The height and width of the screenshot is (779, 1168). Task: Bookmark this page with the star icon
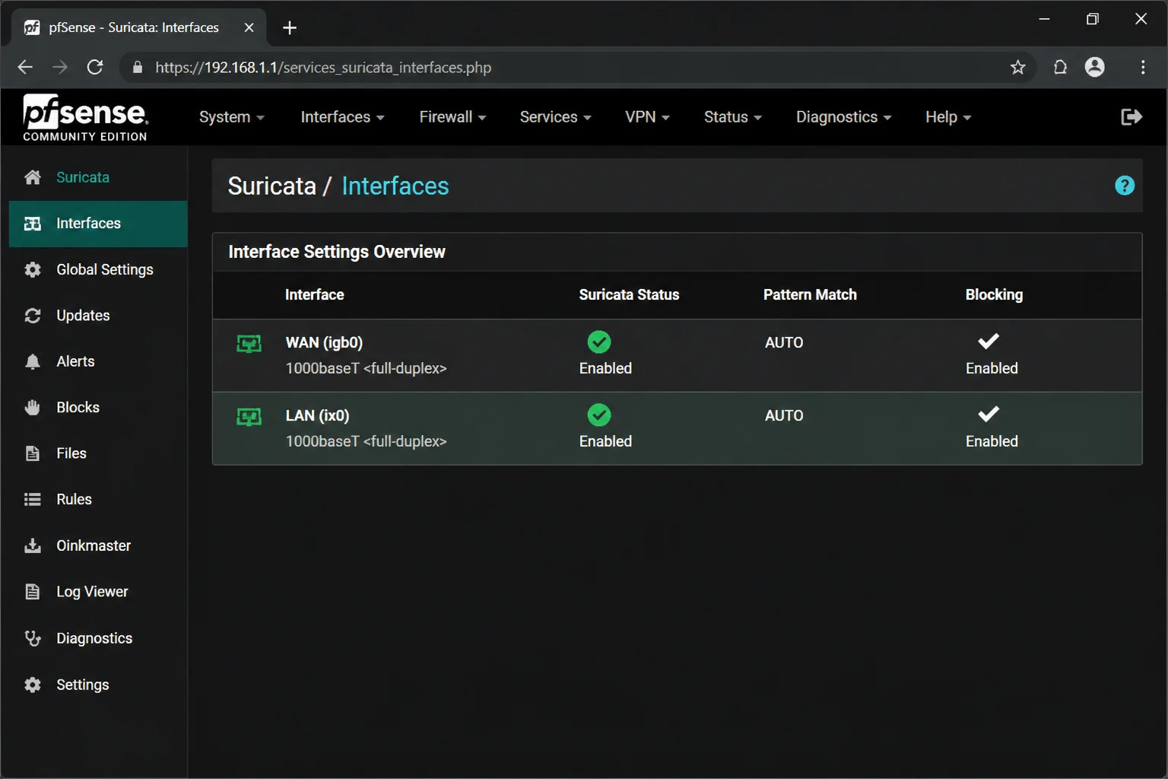[x=1017, y=67]
